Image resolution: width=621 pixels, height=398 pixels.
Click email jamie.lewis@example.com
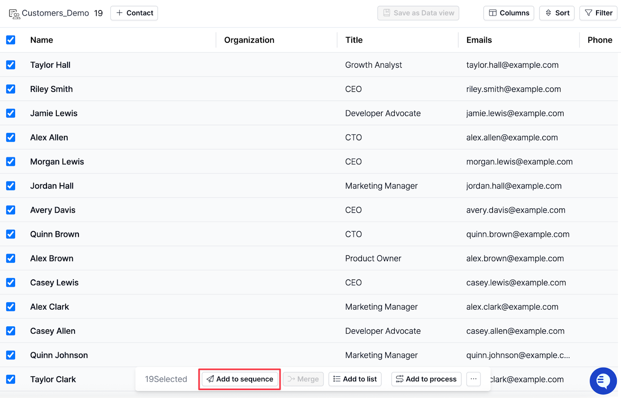(x=515, y=113)
